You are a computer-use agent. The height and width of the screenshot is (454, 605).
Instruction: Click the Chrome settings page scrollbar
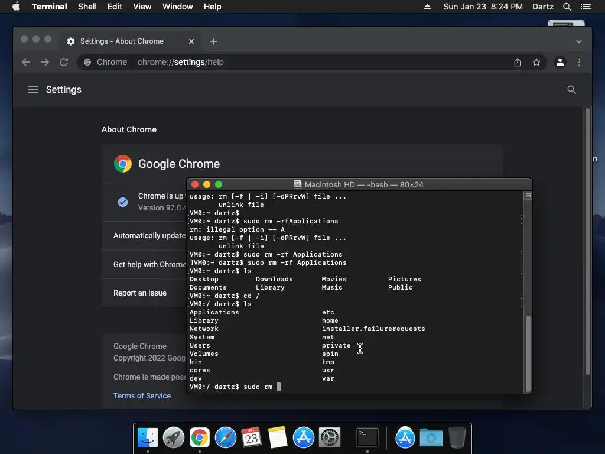click(x=588, y=242)
